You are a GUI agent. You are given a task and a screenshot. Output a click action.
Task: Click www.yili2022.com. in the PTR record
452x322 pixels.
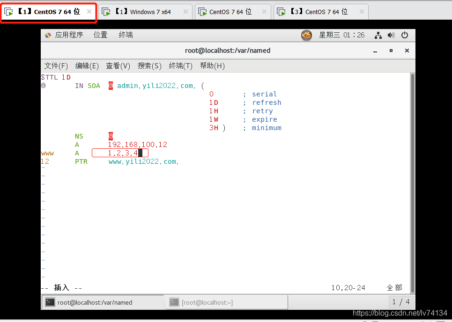(x=143, y=161)
